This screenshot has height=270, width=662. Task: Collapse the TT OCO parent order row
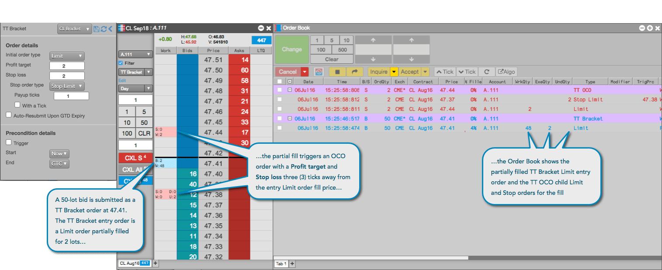coord(289,90)
